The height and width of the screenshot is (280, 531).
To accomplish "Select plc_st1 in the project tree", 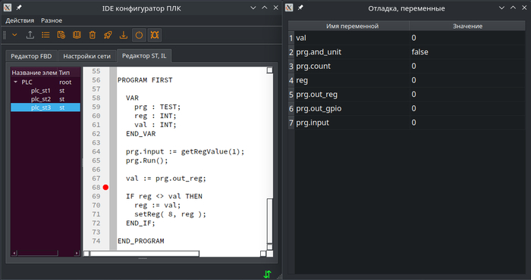I will pyautogui.click(x=41, y=91).
